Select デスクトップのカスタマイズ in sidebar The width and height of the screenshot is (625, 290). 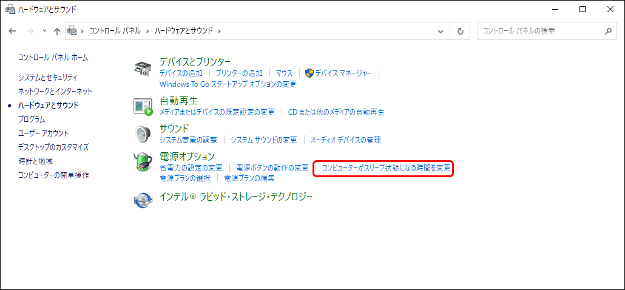click(53, 147)
